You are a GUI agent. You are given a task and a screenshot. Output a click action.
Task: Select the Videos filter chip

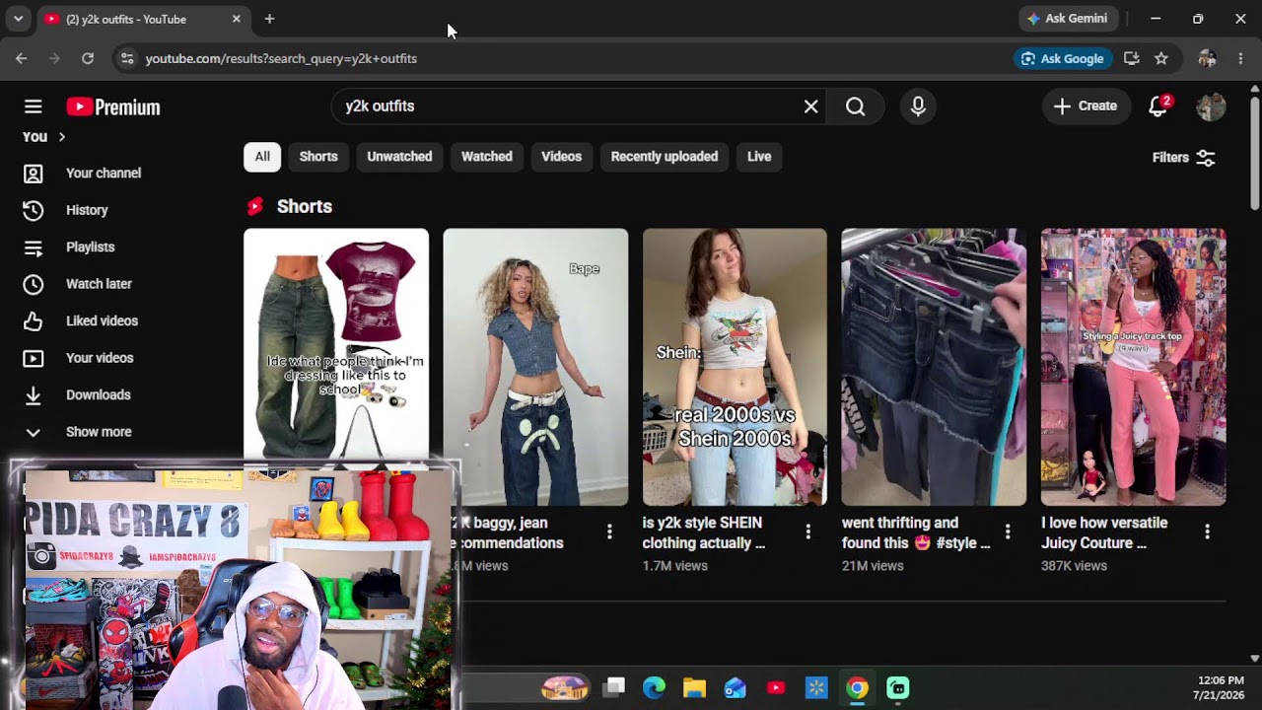(x=561, y=157)
